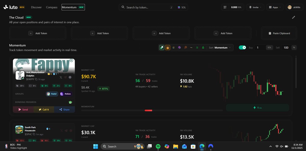Image resolution: width=306 pixels, height=151 pixels.
Task: Open the Fappy dolphin token avatar
Action: tap(20, 75)
